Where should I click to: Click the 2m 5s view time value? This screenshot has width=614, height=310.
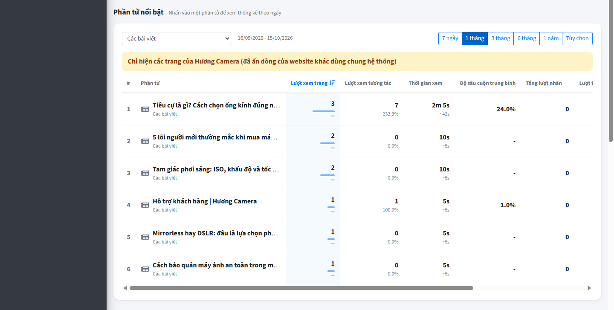click(x=440, y=105)
